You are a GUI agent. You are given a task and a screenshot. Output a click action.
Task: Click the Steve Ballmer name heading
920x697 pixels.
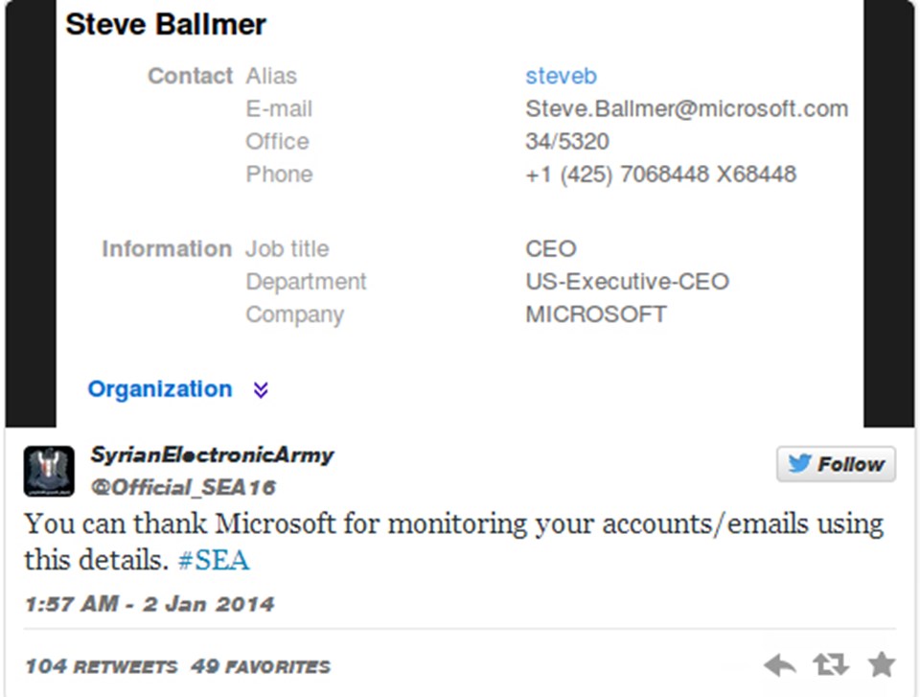[166, 25]
